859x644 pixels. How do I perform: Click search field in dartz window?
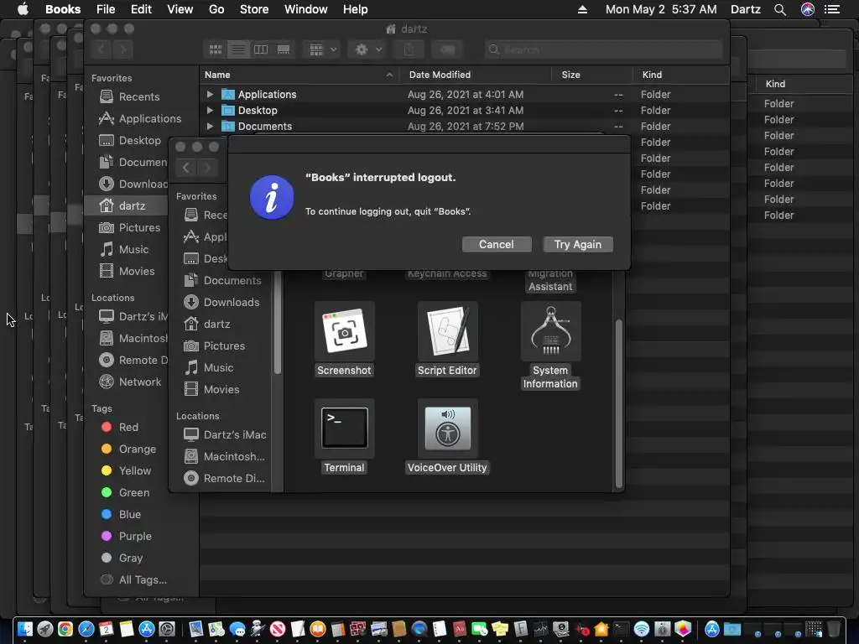point(603,49)
